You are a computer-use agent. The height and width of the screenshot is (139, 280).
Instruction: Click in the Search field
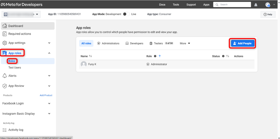coord(232,5)
